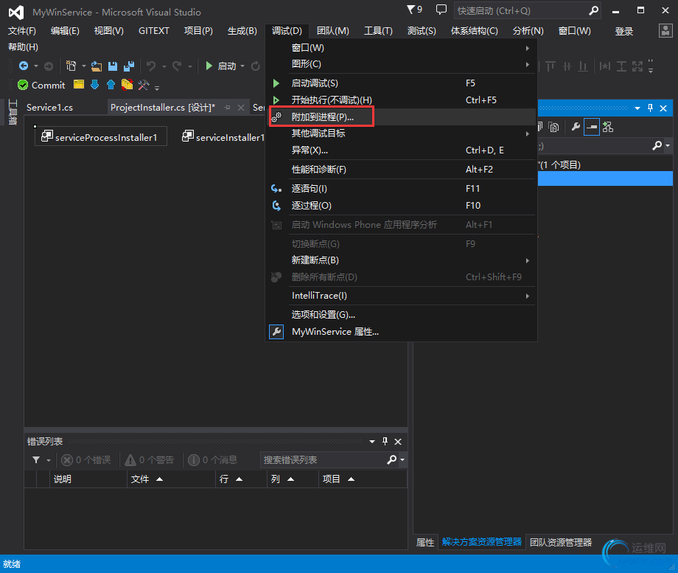Click the 快速启动 quick launch search box
Viewport: 678px width, 573px height.
point(520,11)
